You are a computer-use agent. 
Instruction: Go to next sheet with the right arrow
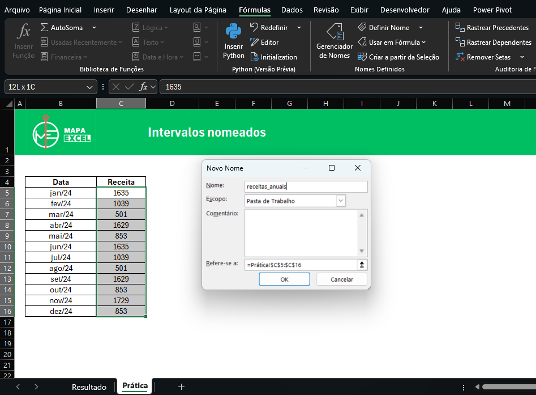(x=36, y=387)
